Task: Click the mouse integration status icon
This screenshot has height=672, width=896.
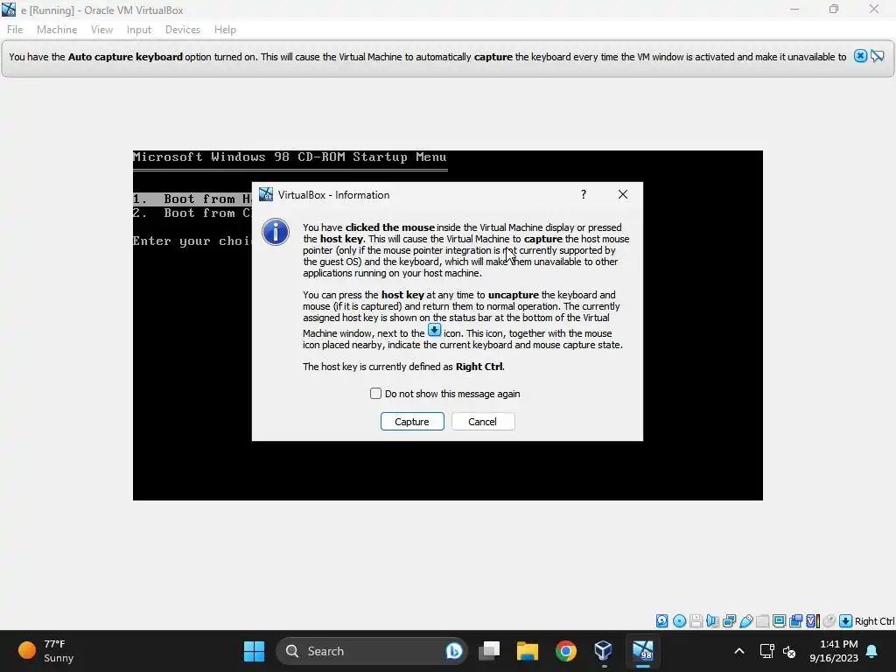Action: 829,620
